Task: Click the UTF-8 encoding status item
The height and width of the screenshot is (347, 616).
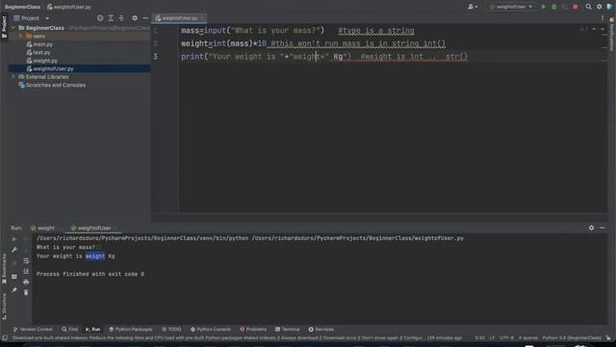Action: pos(506,338)
